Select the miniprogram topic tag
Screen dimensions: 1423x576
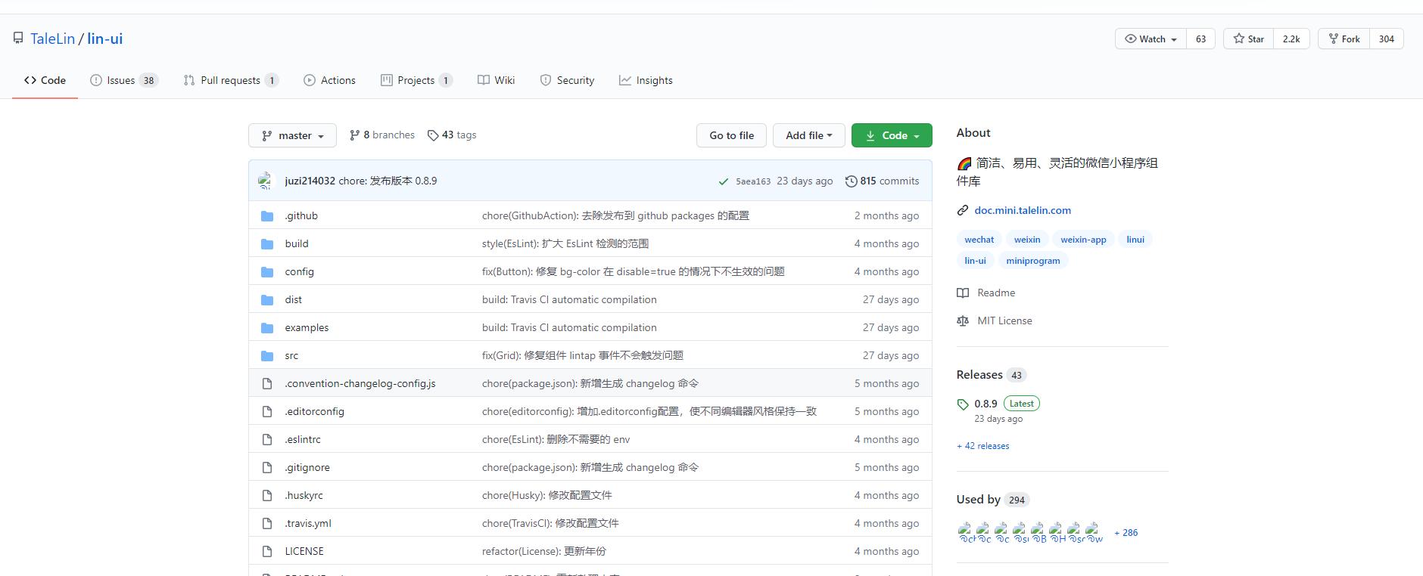[x=1033, y=260]
